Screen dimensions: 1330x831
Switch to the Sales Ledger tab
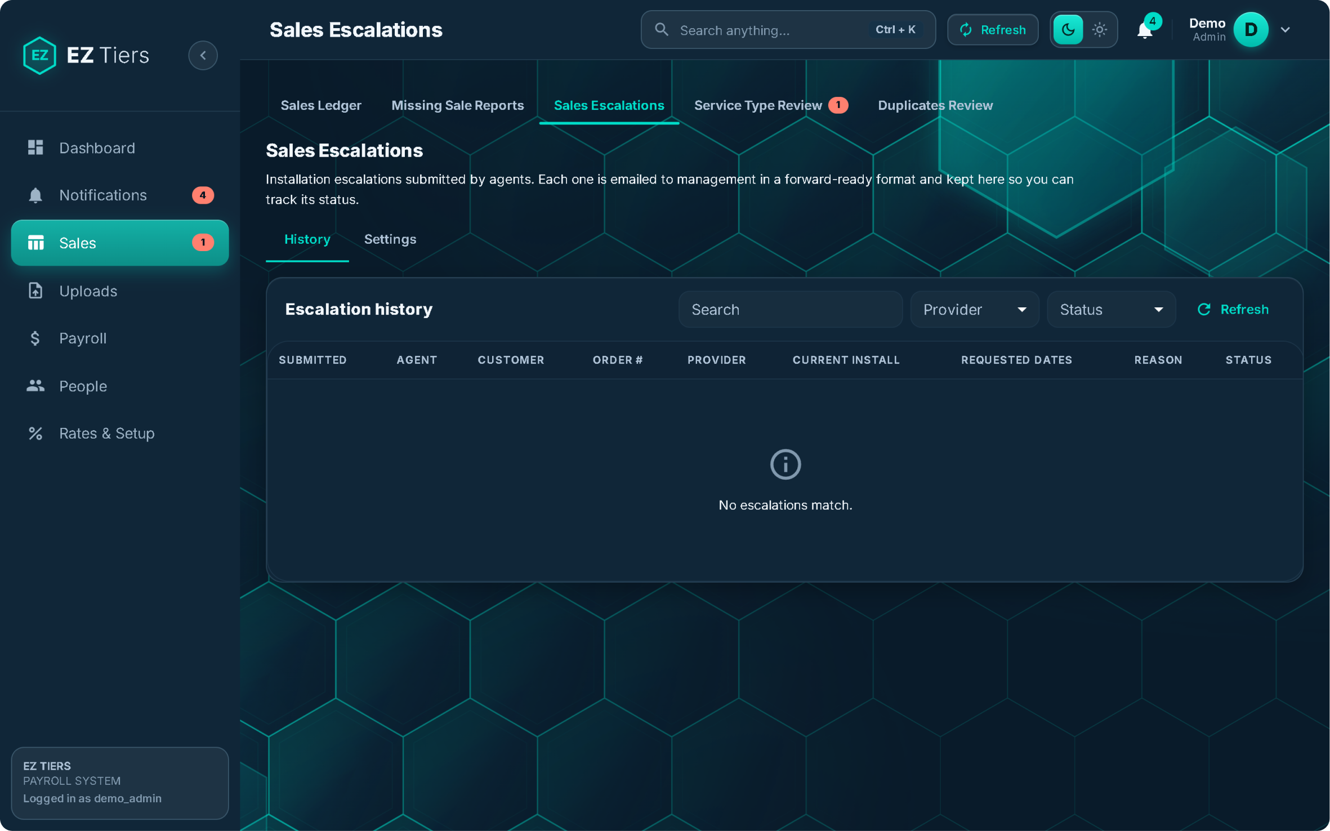pos(321,105)
